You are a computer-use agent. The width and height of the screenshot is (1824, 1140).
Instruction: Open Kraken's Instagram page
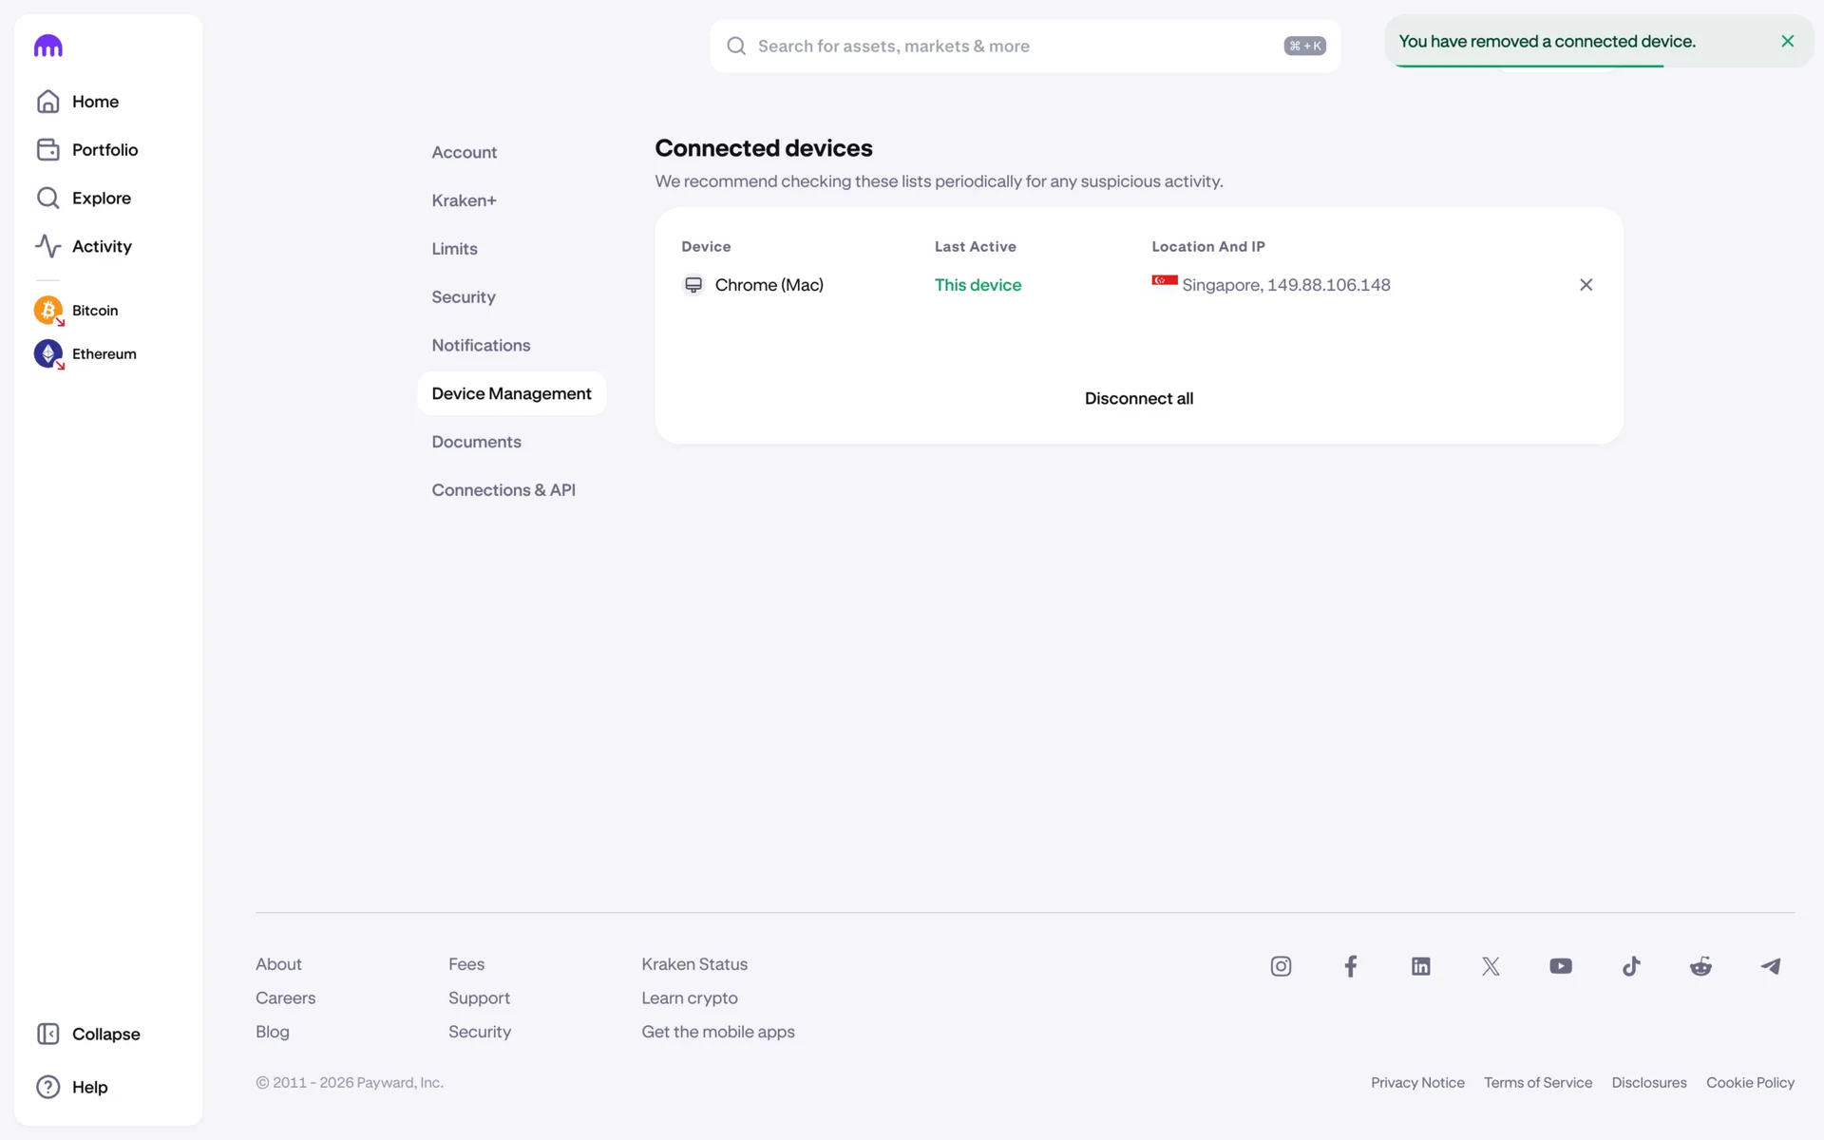click(1281, 966)
